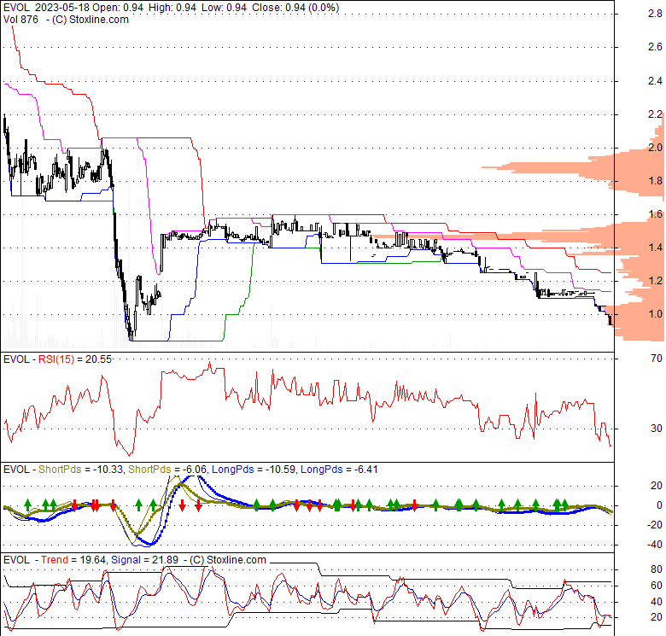Image resolution: width=666 pixels, height=636 pixels.
Task: Click the 20 axis label in ShortPds panel
Action: [x=657, y=485]
